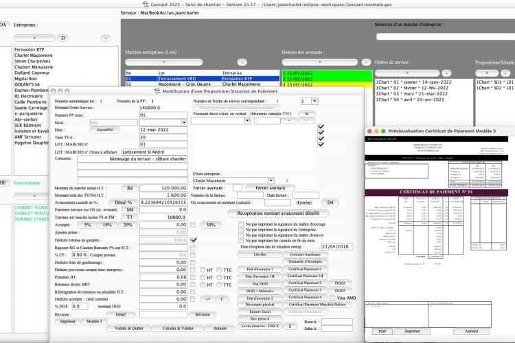Select lot row 02 Maçonnerie - Gros Oeuvre

click(x=203, y=84)
